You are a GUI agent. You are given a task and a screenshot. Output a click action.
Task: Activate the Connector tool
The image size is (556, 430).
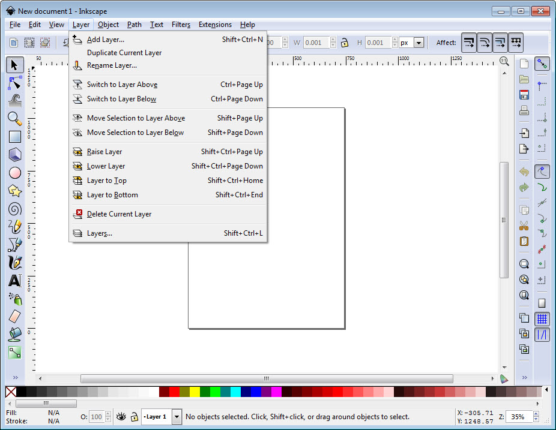14,353
